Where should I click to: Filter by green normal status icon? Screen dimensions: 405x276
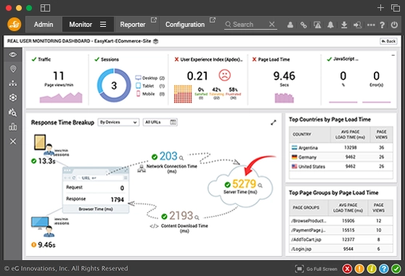click(396, 269)
